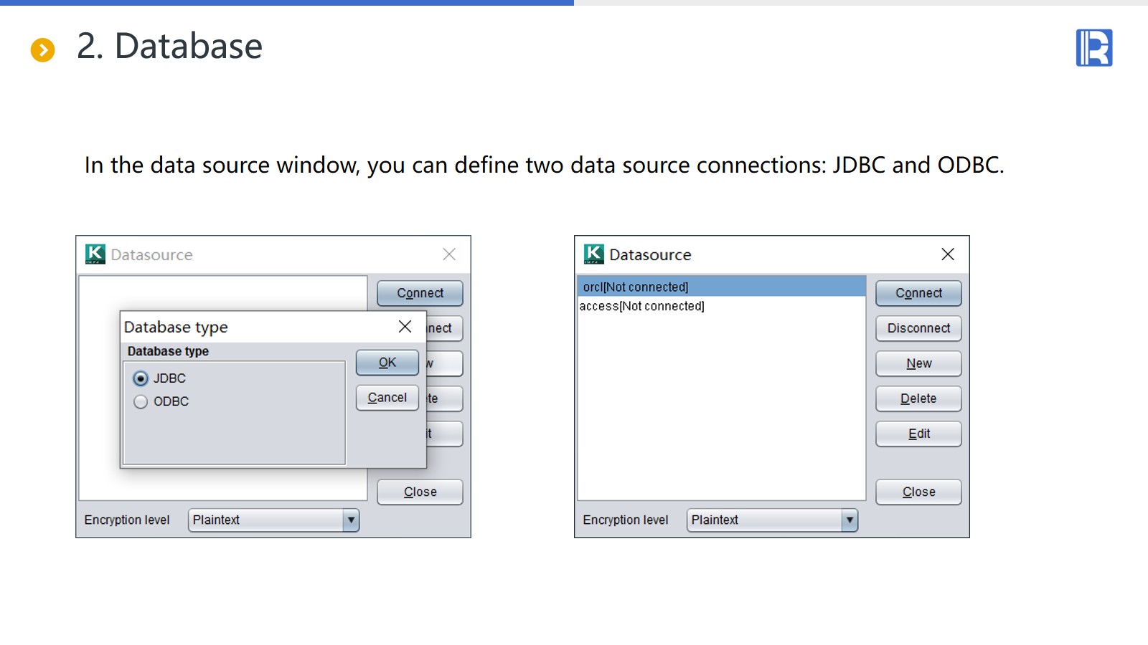Create a datasource with the New button

point(918,363)
